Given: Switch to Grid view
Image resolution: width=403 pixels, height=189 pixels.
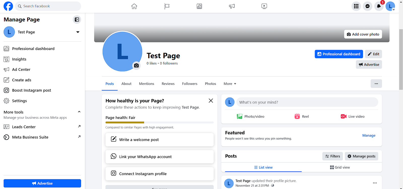Looking at the screenshot, I should coord(340,167).
